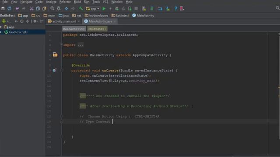
Task: Open the Analyze menu
Action: tap(51, 2)
